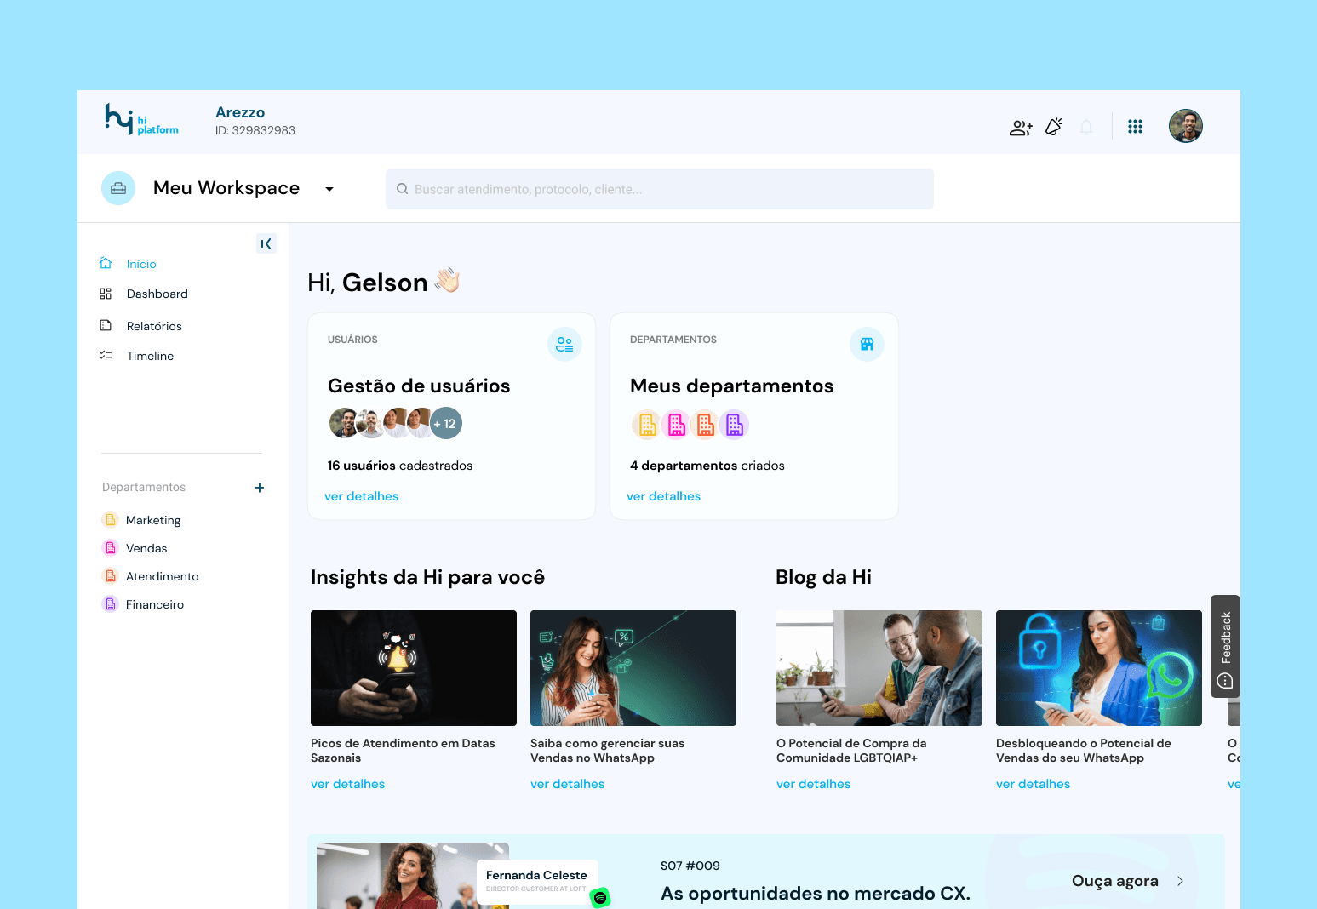
Task: Open ver detalhes under Meus departamentos
Action: pos(663,496)
